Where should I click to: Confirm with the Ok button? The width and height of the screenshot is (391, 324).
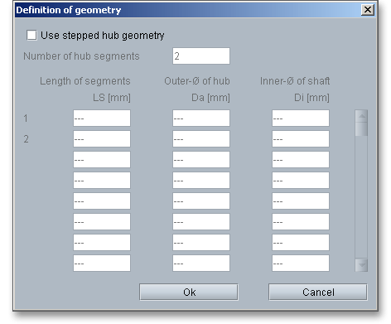(x=189, y=292)
